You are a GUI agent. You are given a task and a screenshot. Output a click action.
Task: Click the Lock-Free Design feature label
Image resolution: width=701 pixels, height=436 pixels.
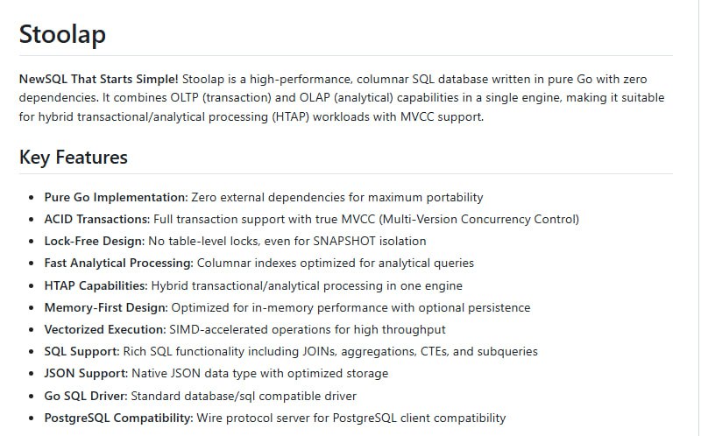93,242
